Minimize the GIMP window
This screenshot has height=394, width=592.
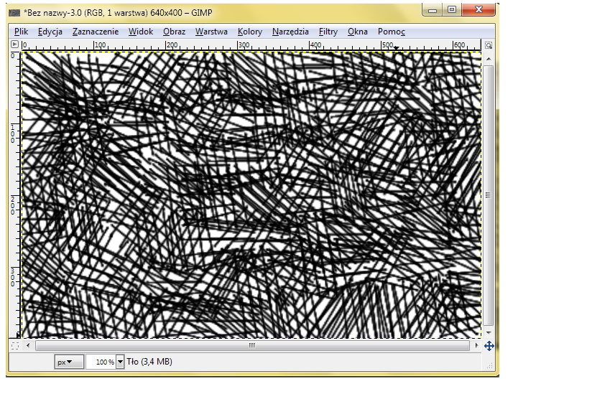tap(433, 10)
